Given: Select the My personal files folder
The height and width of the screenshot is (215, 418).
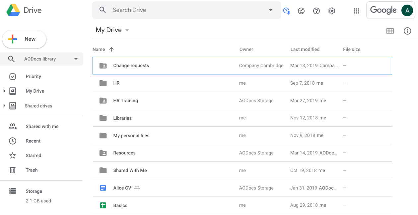Looking at the screenshot, I should pos(242,136).
